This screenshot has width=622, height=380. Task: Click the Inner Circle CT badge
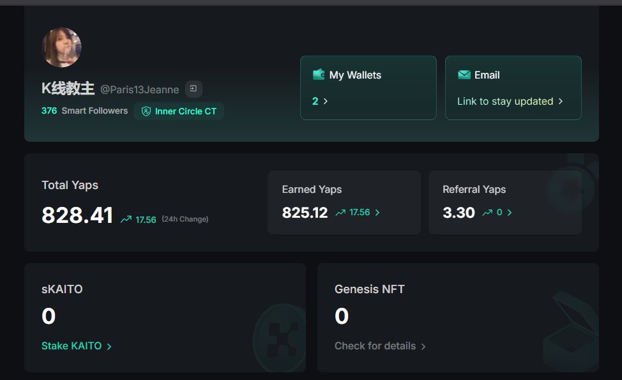point(179,112)
